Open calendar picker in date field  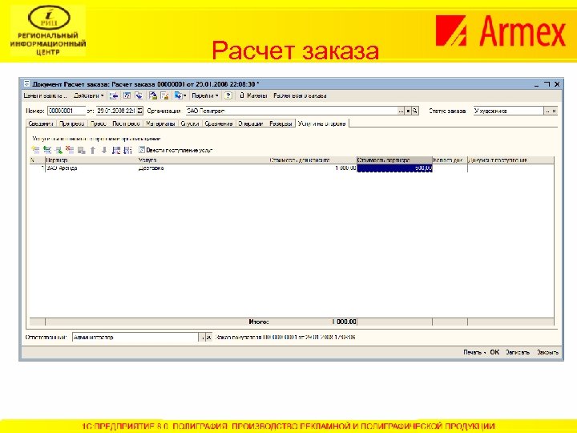tap(139, 111)
